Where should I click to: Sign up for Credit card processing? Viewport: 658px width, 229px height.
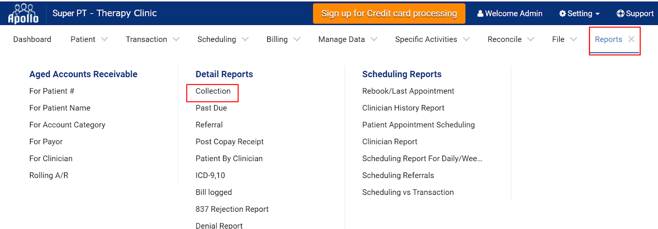pyautogui.click(x=389, y=14)
